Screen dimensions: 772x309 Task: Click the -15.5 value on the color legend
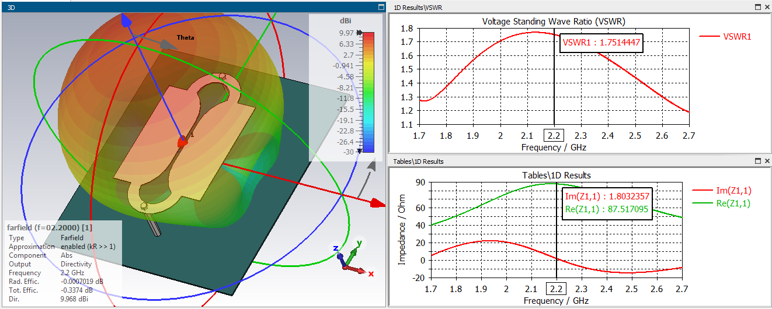[x=346, y=109]
